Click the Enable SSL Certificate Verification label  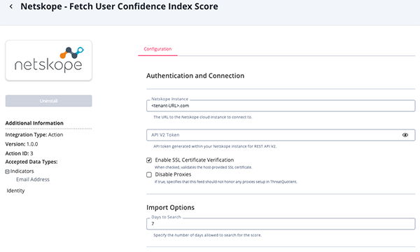click(x=195, y=160)
